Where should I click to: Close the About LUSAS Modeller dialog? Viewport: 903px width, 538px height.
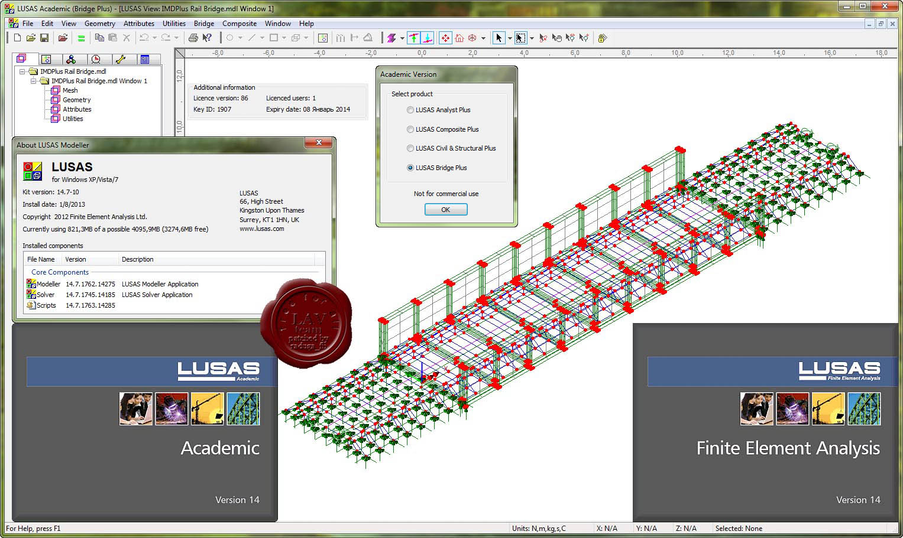319,143
